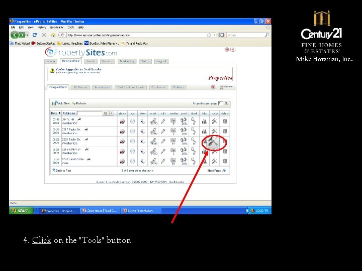Click the Back to Top link
This screenshot has width=362, height=271.
(x=62, y=171)
